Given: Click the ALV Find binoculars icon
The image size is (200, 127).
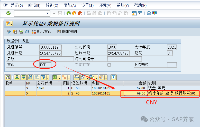Looking at the screenshot, I should [30, 77].
